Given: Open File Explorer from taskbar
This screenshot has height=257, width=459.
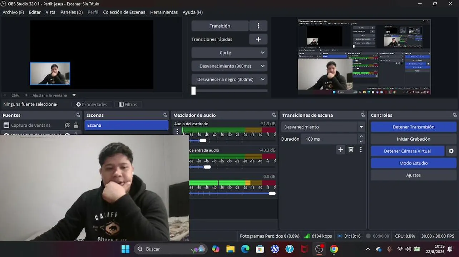Looking at the screenshot, I should coord(230,249).
